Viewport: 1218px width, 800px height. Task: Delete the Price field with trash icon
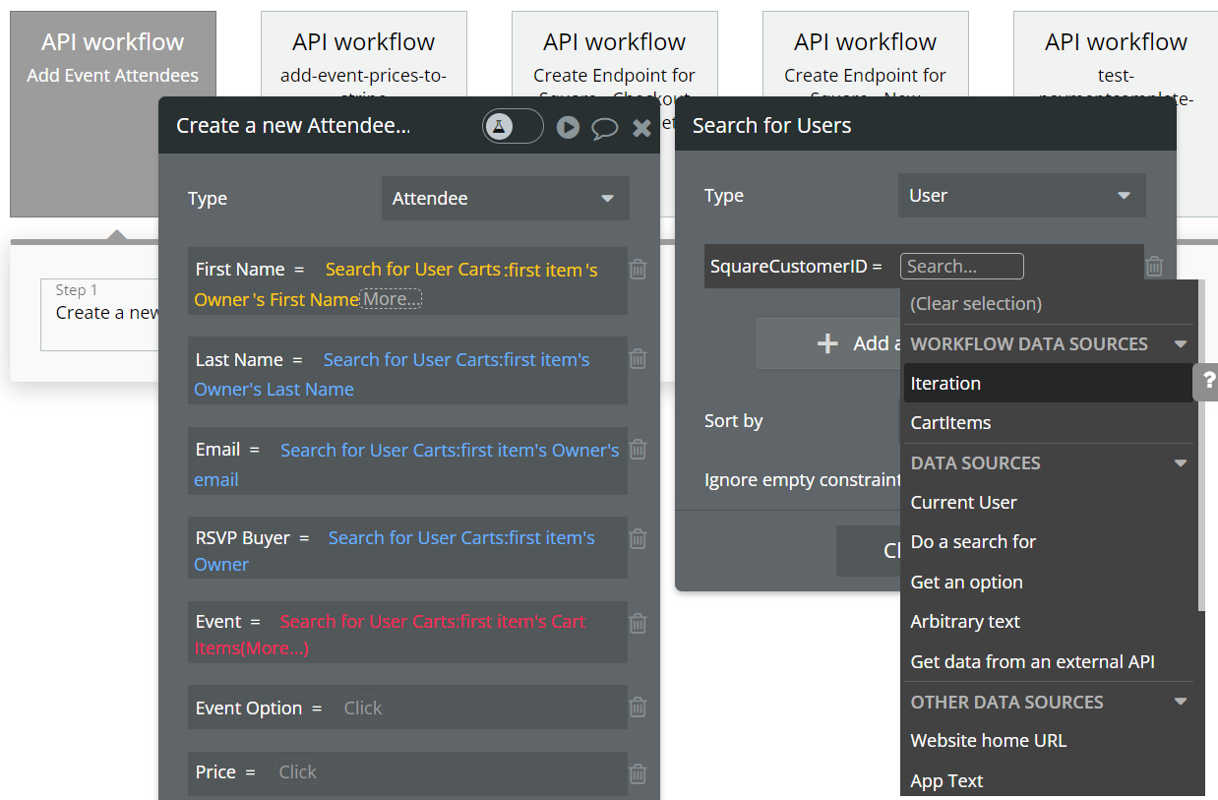point(638,772)
